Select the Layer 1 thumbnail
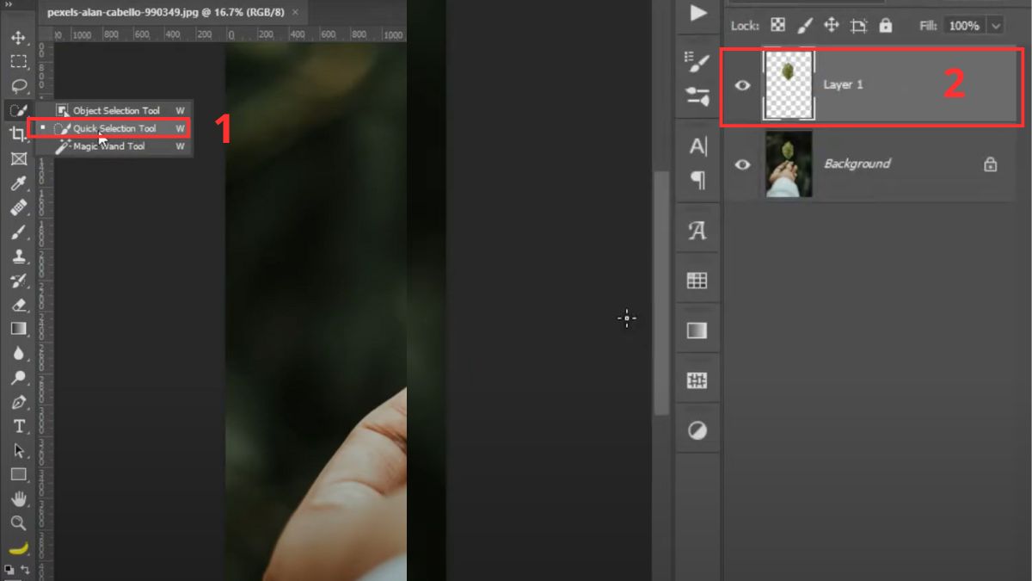 (788, 84)
